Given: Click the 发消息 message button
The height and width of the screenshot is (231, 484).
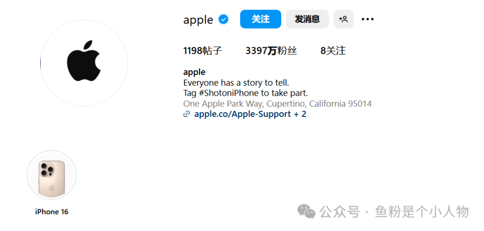Looking at the screenshot, I should [307, 19].
